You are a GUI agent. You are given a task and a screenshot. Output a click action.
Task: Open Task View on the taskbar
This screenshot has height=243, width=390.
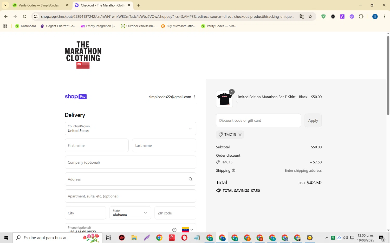[x=109, y=238]
